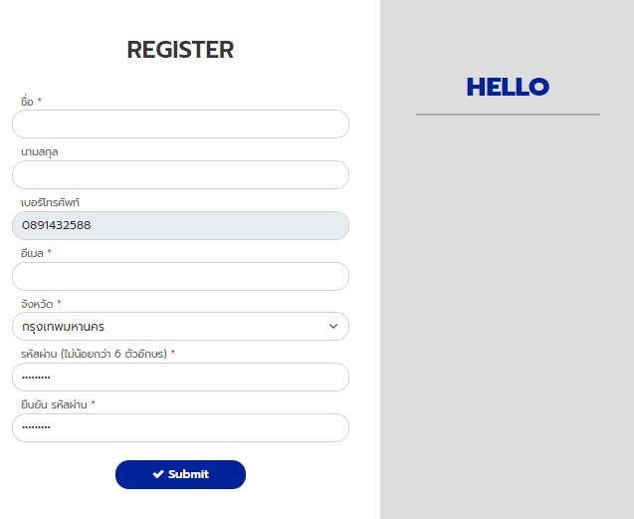Click the divider line under HELLO
Screen dimensions: 634x519
pyautogui.click(x=508, y=115)
